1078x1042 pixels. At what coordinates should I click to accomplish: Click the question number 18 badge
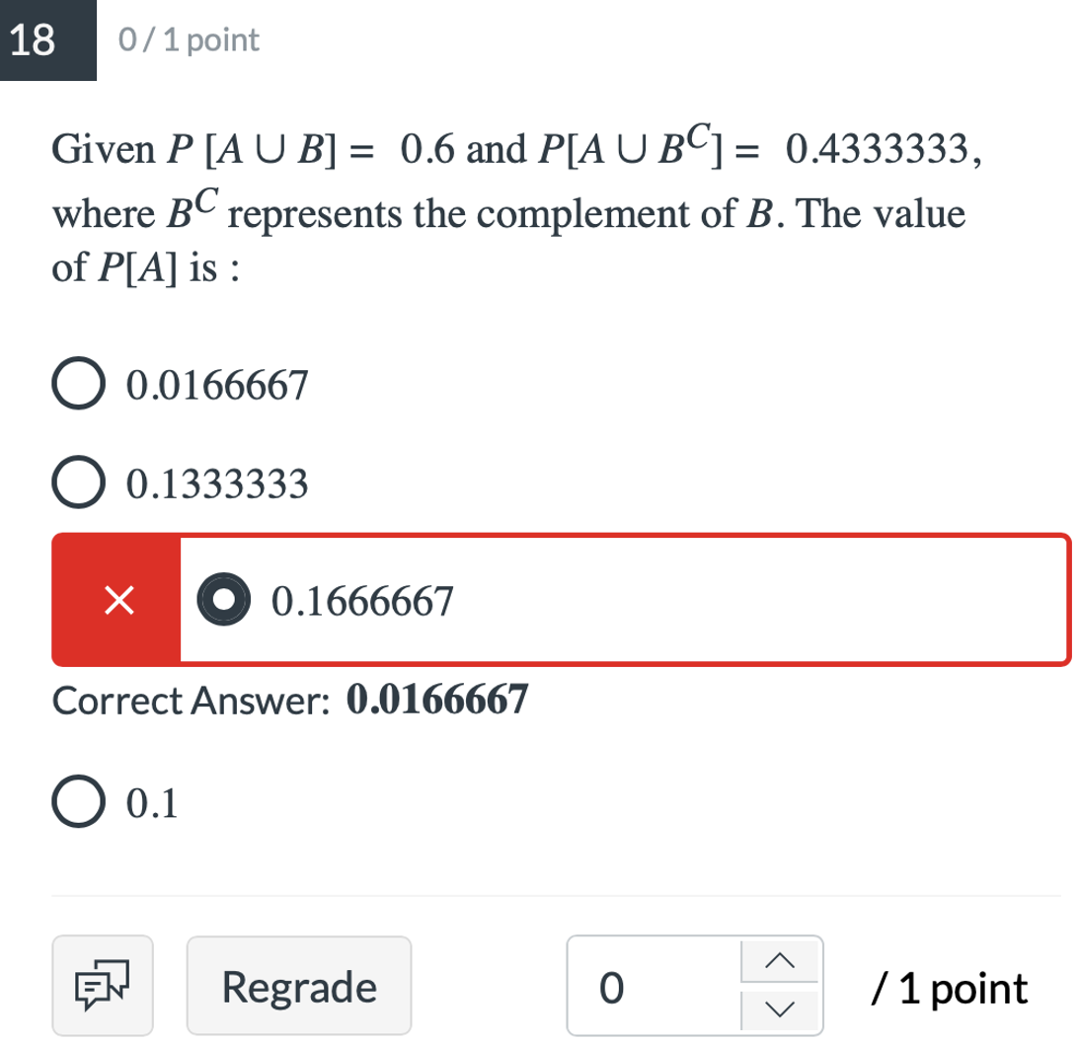tap(46, 41)
